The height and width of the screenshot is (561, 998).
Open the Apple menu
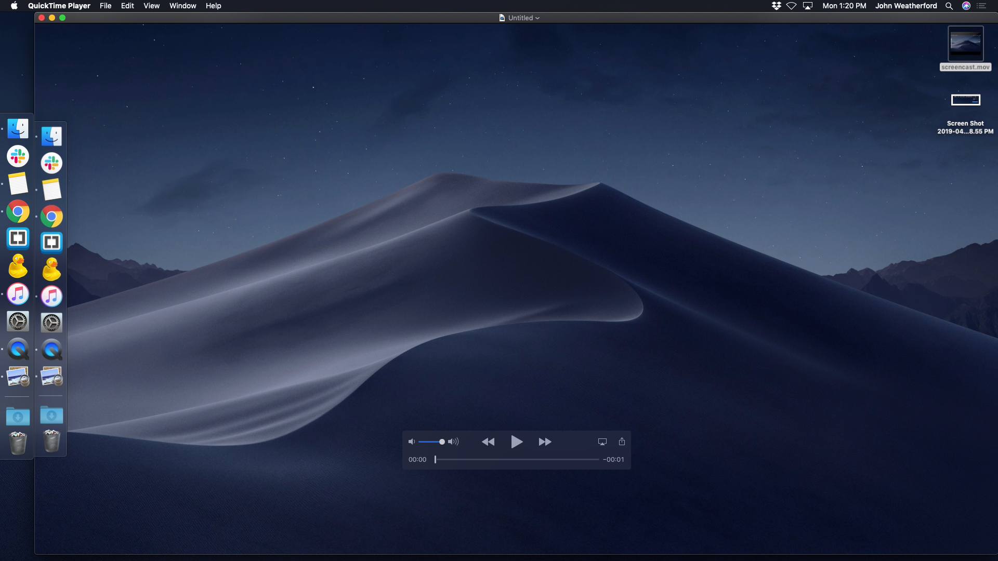pyautogui.click(x=14, y=6)
